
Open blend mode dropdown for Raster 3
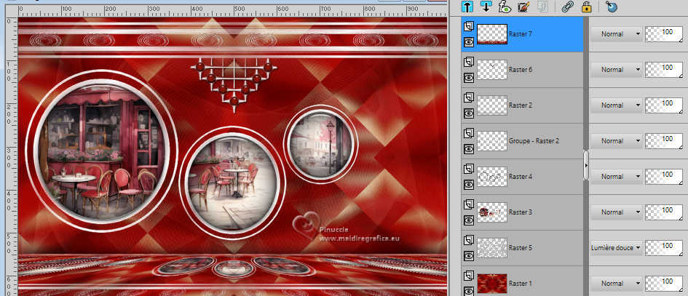[616, 212]
